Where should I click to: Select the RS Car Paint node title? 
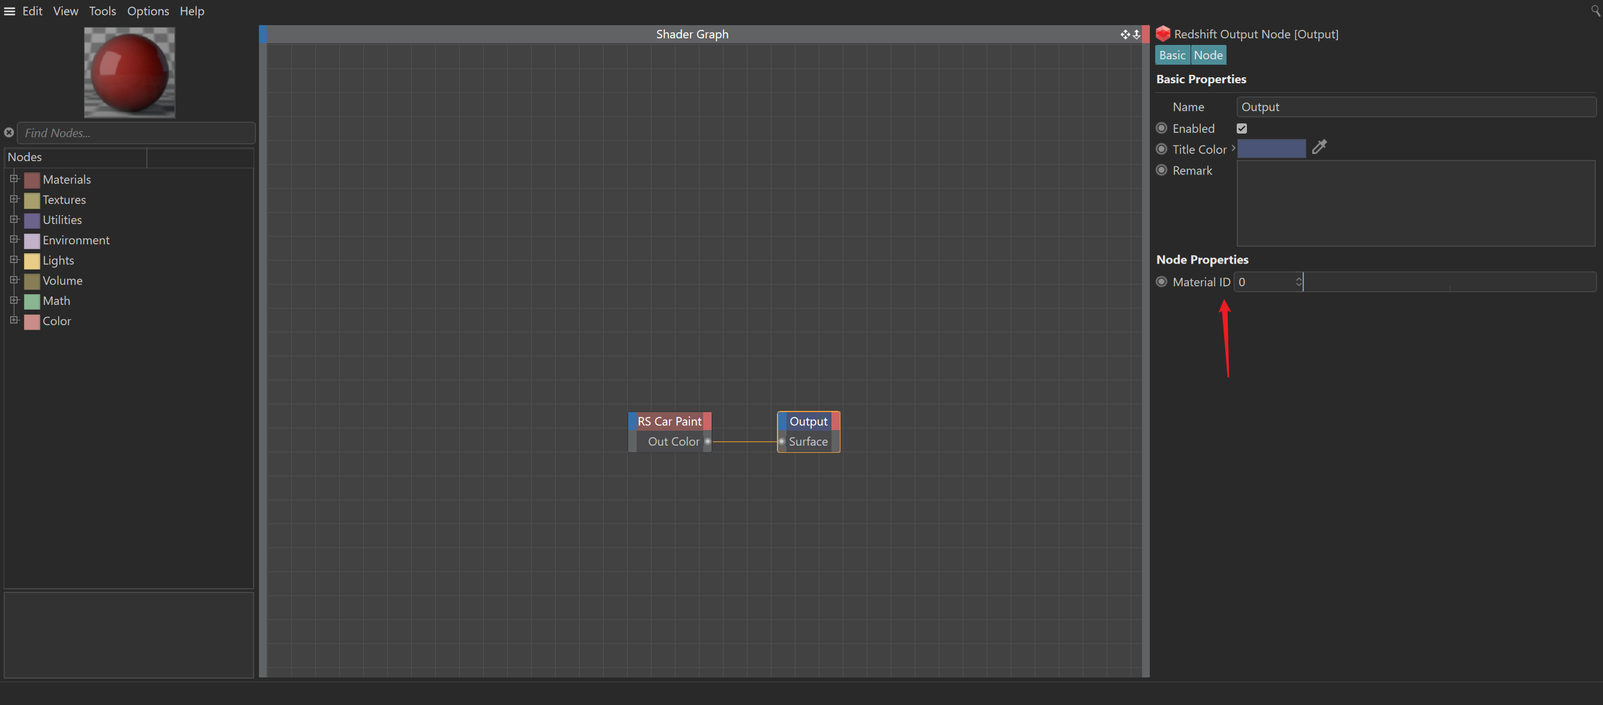coord(670,422)
